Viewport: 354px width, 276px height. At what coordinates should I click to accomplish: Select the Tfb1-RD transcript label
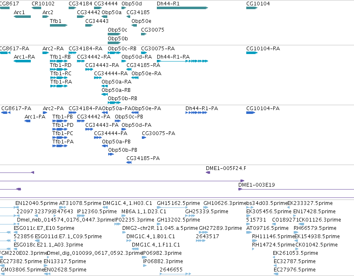pos(60,65)
